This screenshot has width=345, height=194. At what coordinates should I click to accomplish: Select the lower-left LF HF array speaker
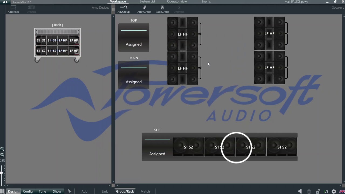click(183, 68)
